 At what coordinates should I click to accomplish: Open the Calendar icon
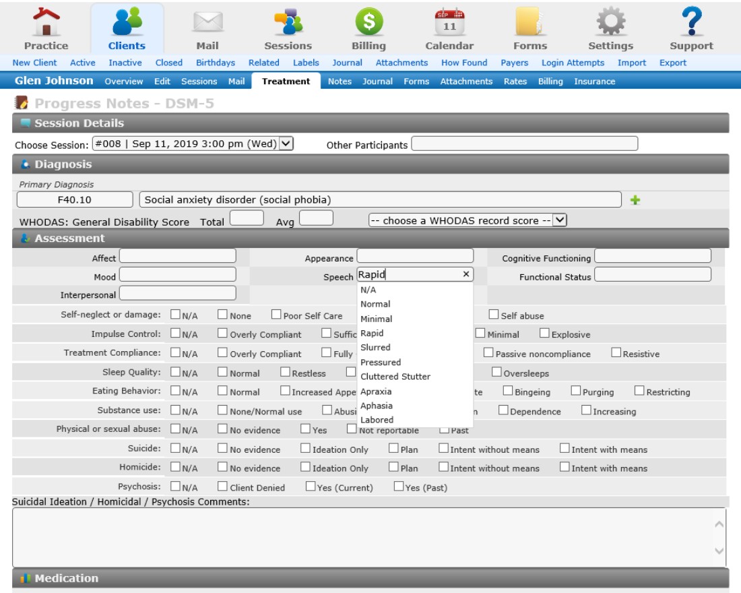point(449,22)
